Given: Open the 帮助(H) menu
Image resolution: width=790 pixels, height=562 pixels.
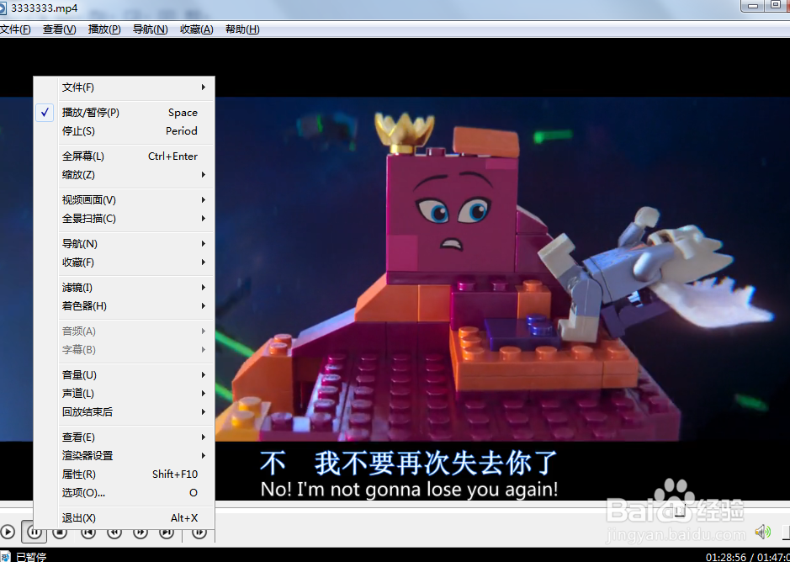Looking at the screenshot, I should point(241,29).
